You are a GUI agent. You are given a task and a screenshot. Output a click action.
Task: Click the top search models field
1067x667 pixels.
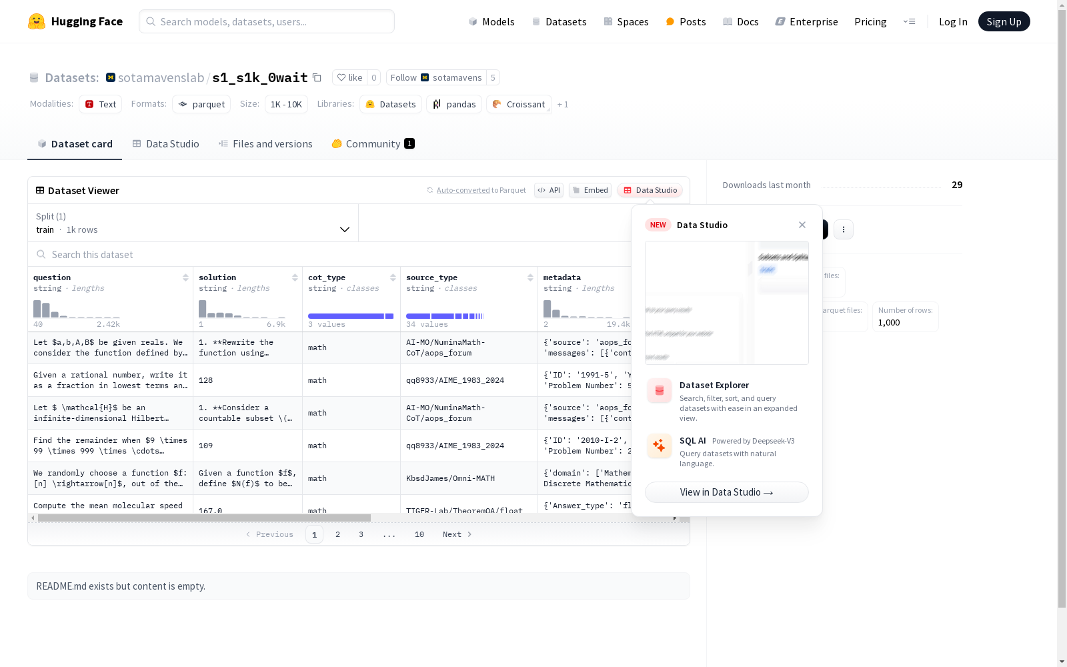[x=267, y=21]
